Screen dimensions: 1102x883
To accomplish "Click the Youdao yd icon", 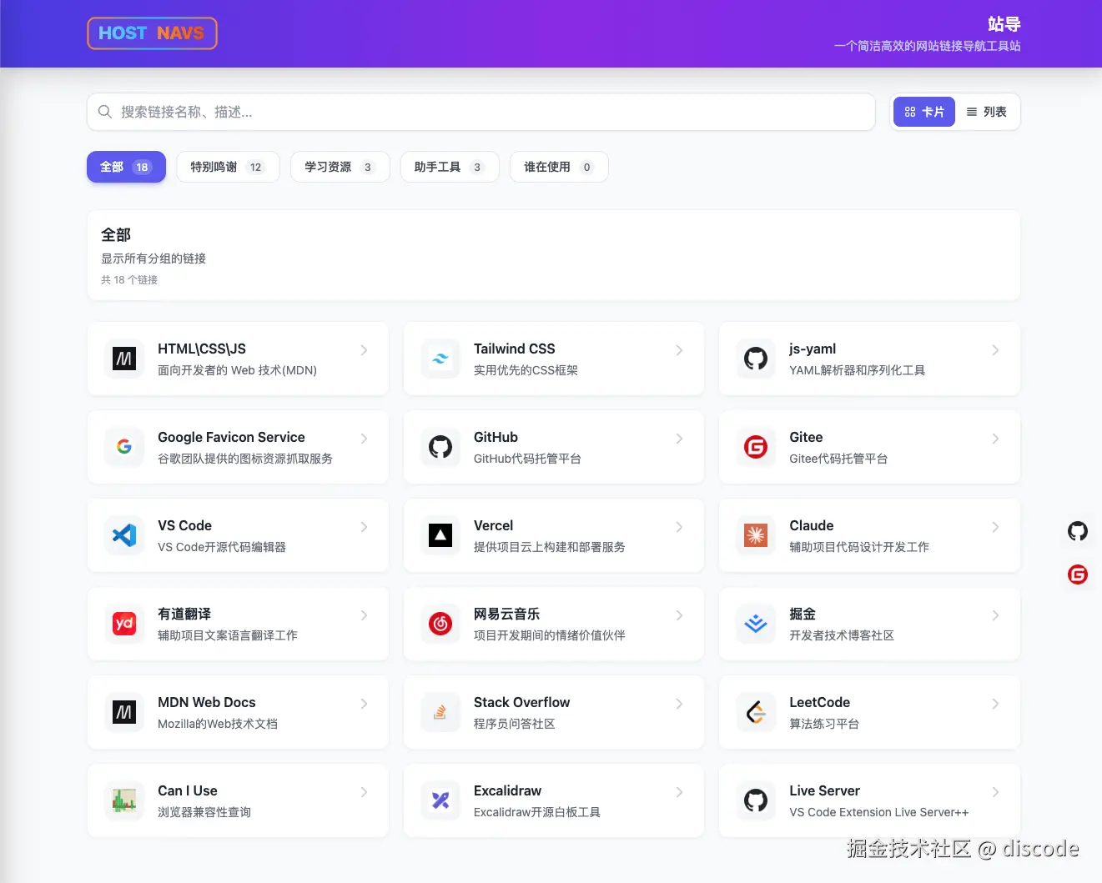I will pos(124,624).
